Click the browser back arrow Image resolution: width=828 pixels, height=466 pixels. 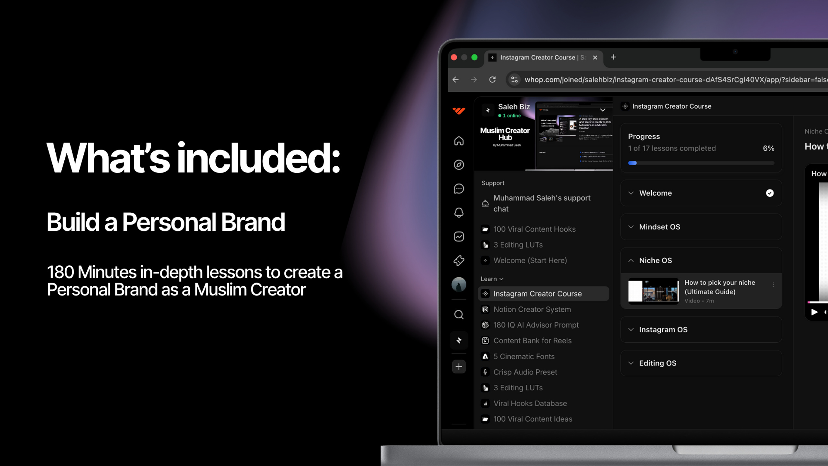[456, 80]
